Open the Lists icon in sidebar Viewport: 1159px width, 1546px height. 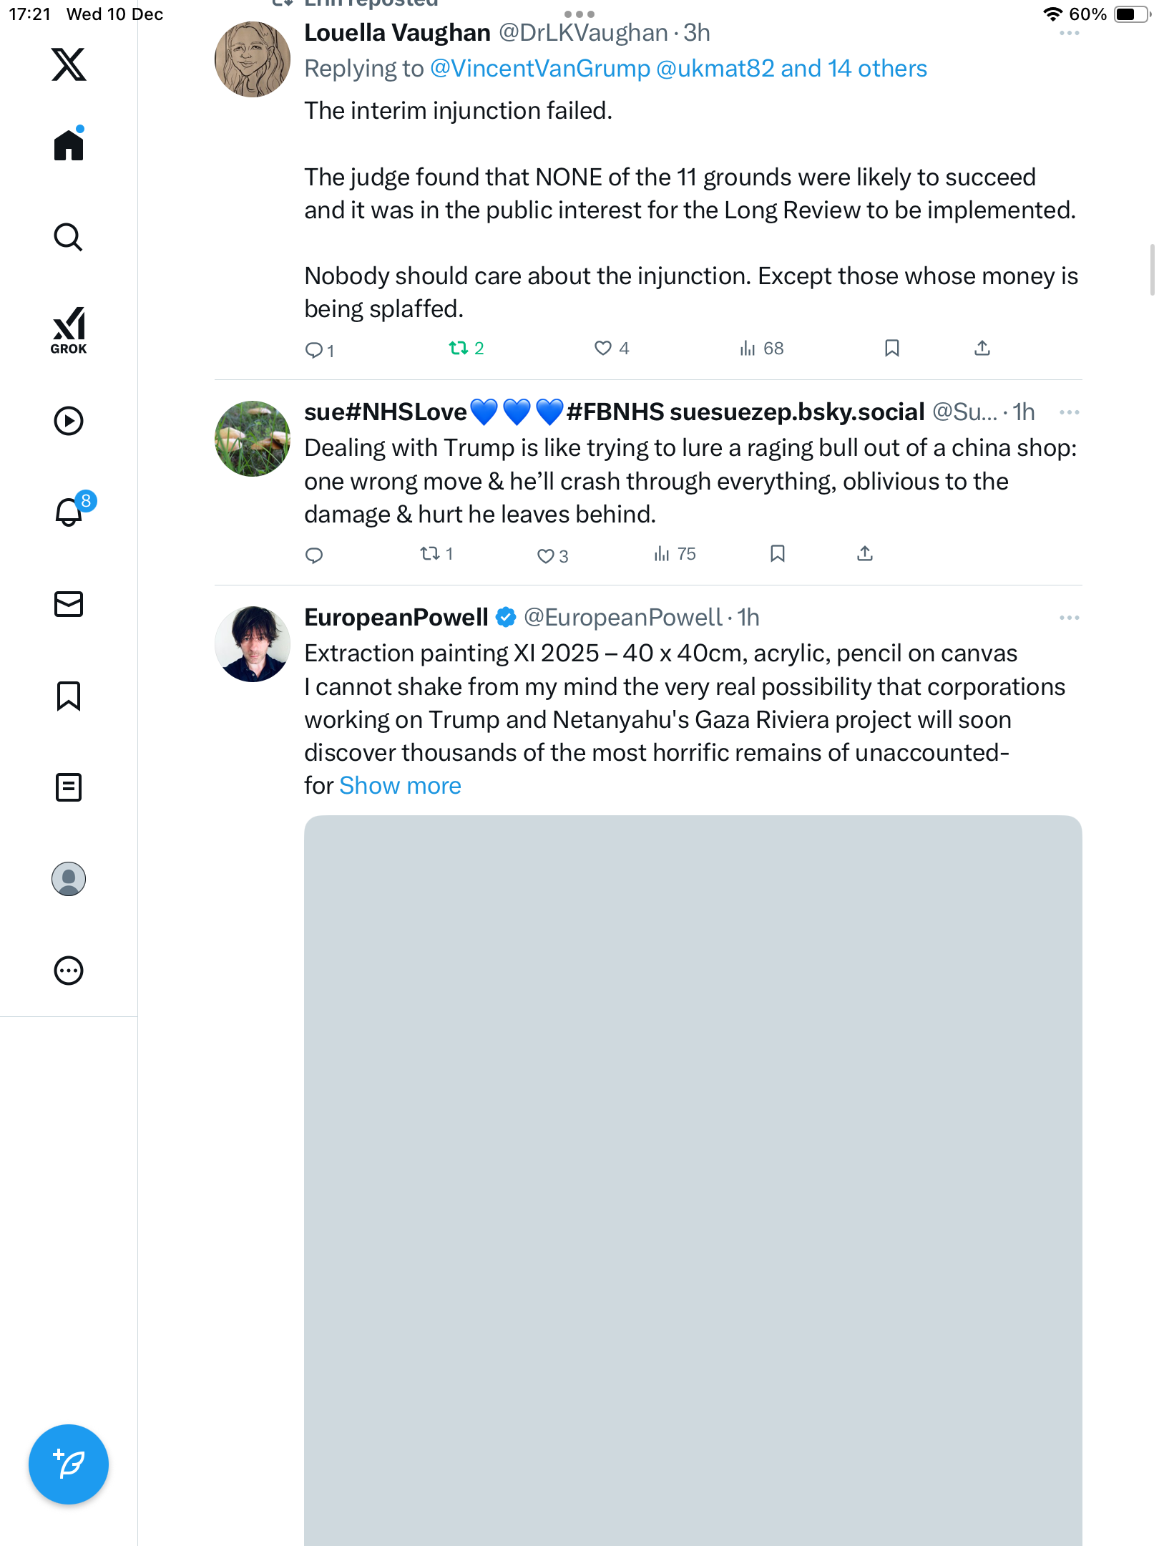click(x=69, y=787)
